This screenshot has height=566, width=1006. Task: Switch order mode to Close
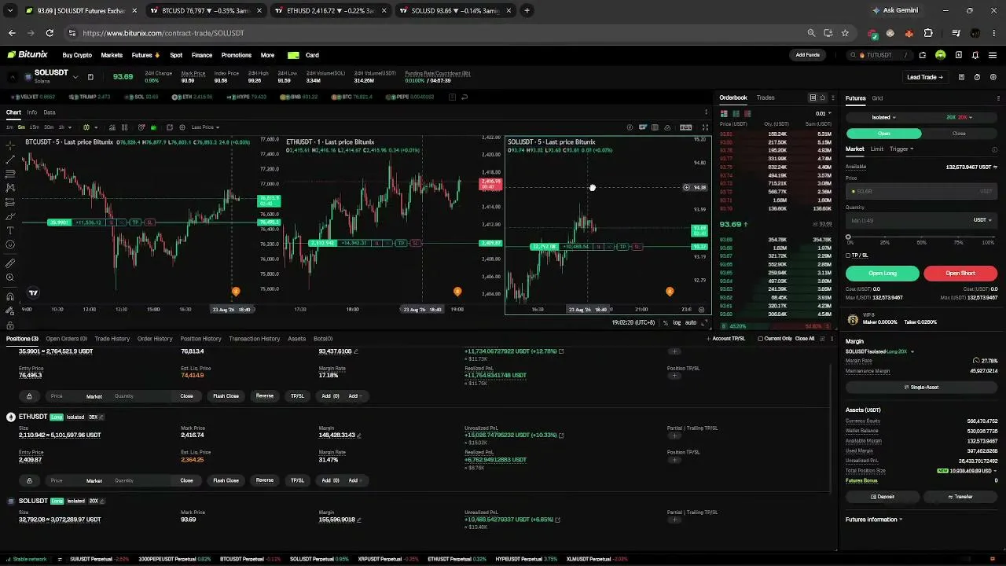click(960, 134)
